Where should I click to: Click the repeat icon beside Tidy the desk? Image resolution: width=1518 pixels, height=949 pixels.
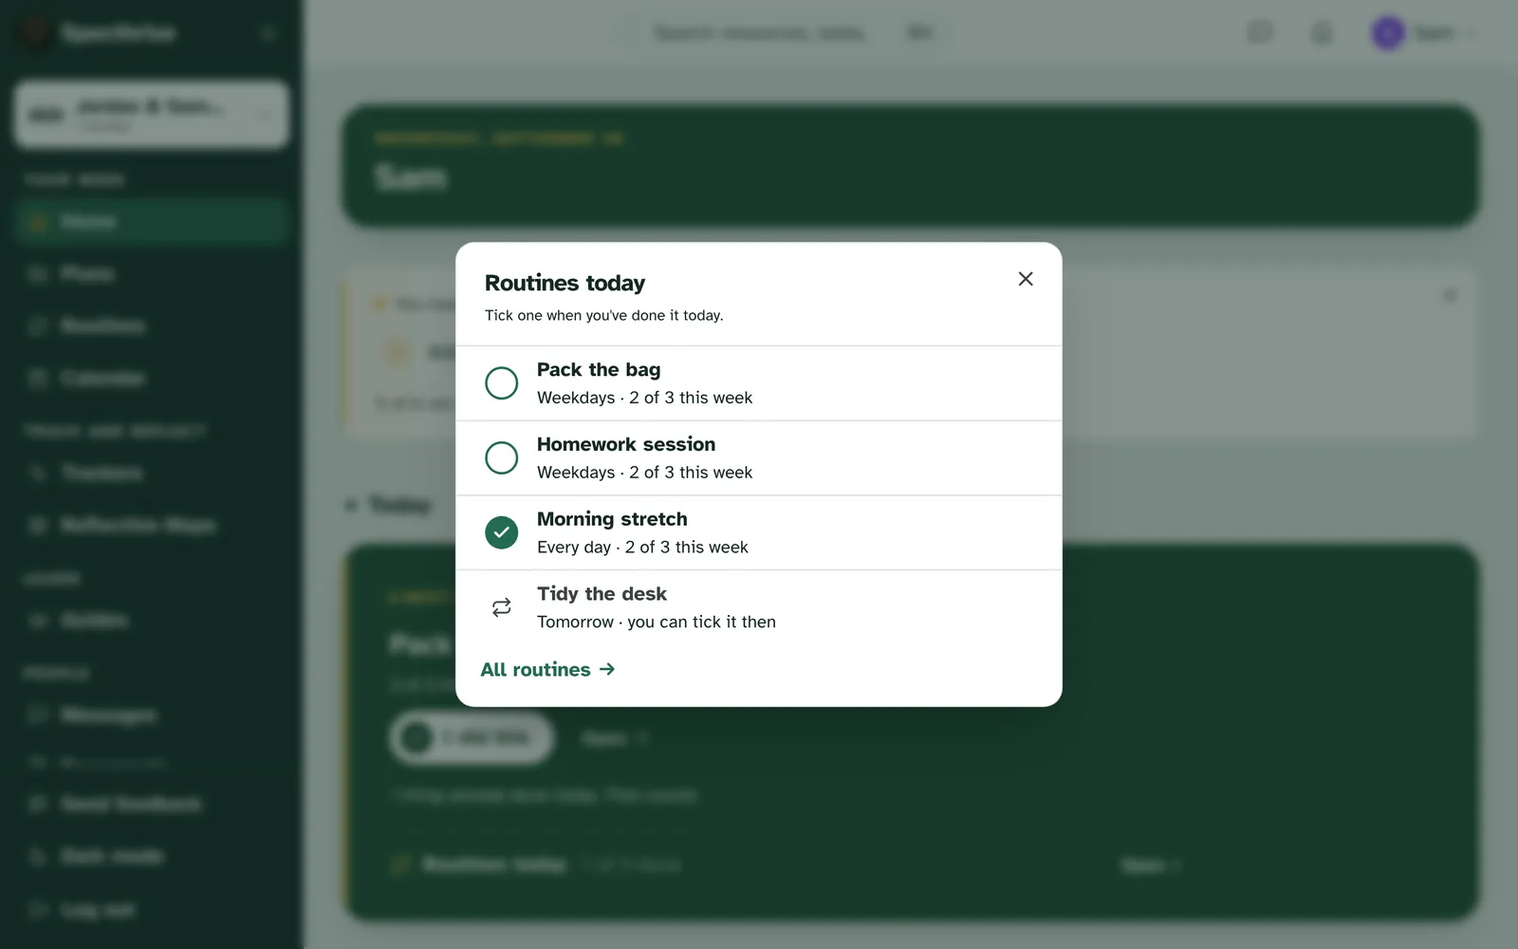pyautogui.click(x=502, y=607)
